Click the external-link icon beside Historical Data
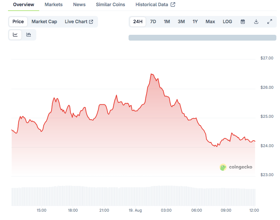This screenshot has height=220, width=280. tap(173, 4)
